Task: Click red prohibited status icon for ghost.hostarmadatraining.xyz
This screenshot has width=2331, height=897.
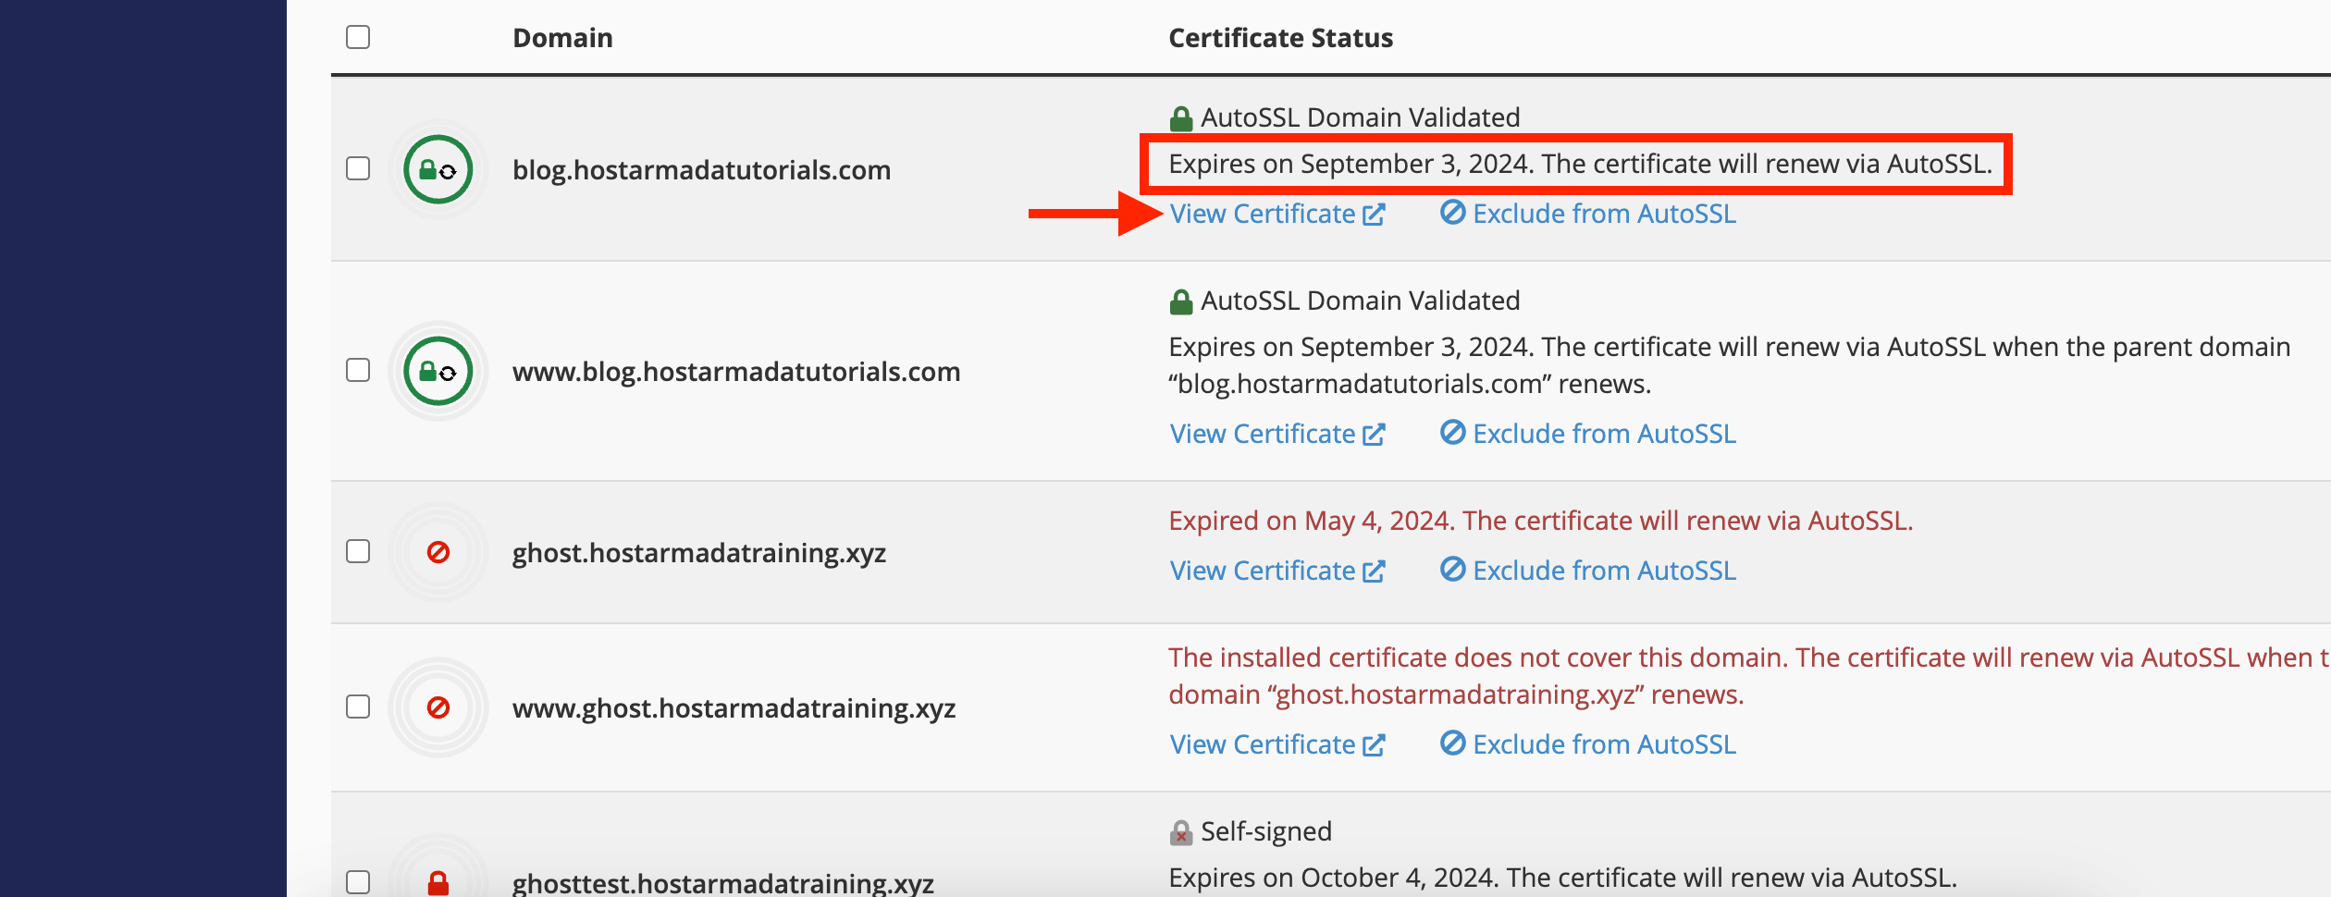Action: click(x=438, y=552)
